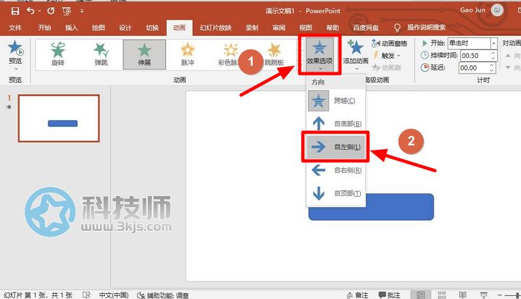Switch to the 设计 tab
The width and height of the screenshot is (521, 299).
125,27
